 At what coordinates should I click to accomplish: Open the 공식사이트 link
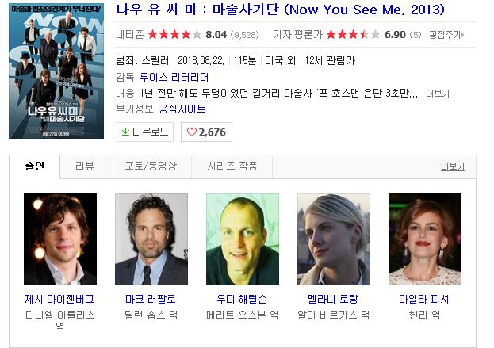(182, 109)
